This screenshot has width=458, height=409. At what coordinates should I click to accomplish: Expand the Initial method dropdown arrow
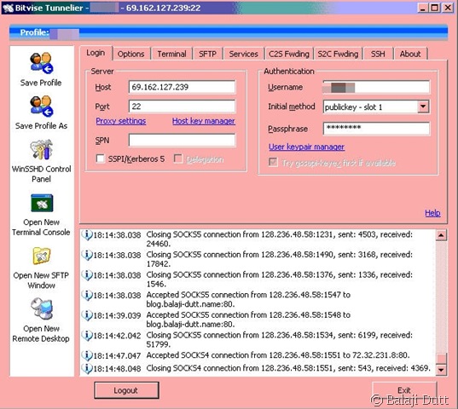click(x=423, y=107)
